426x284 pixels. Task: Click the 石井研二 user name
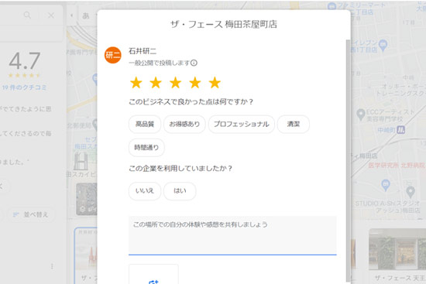143,51
